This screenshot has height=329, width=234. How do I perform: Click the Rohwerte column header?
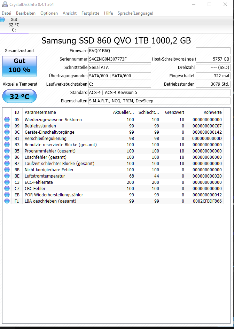[205, 112]
